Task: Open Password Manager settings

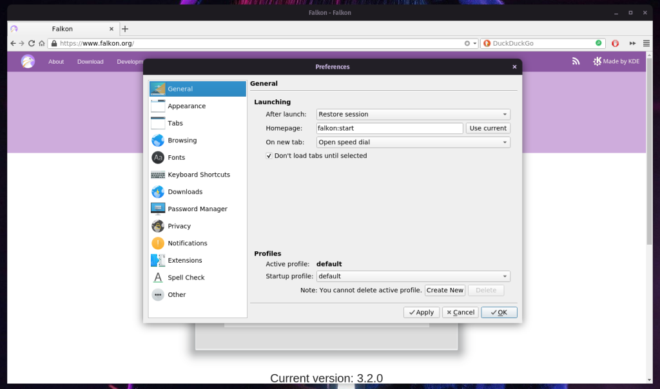Action: (197, 209)
